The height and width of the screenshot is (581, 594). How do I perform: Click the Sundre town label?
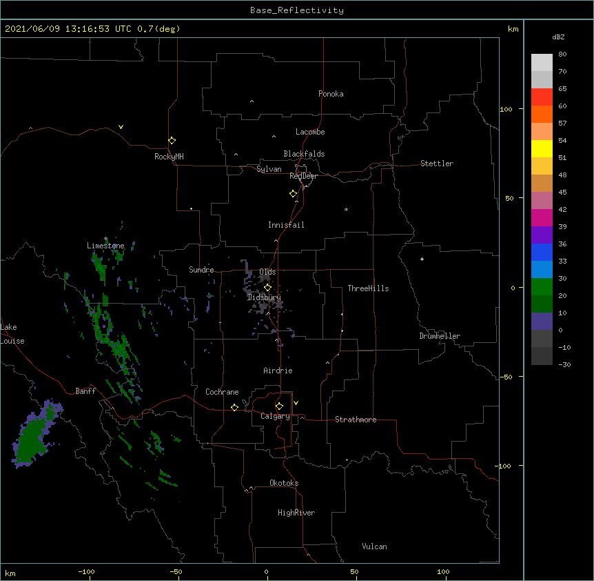pyautogui.click(x=201, y=270)
